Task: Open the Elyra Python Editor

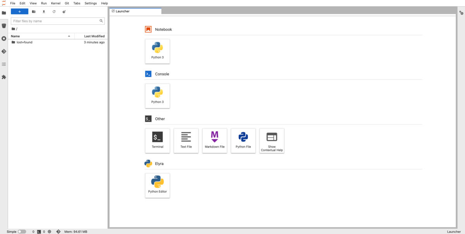Action: click(157, 186)
